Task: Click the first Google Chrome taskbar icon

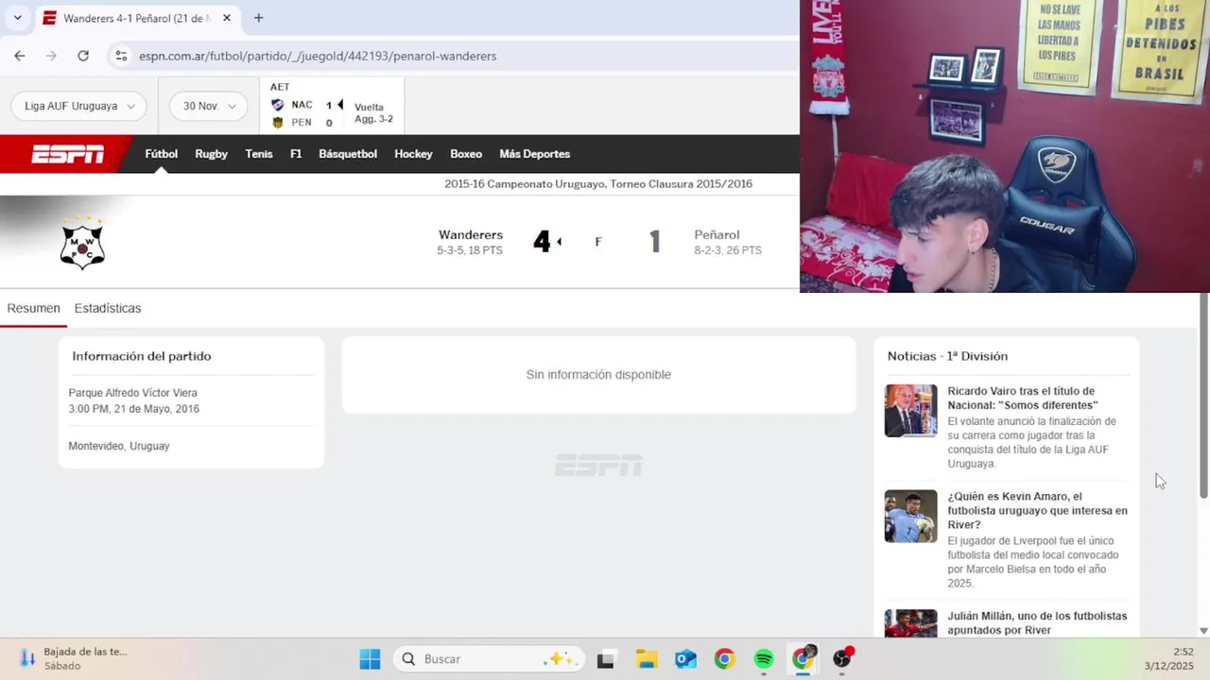Action: pyautogui.click(x=724, y=659)
